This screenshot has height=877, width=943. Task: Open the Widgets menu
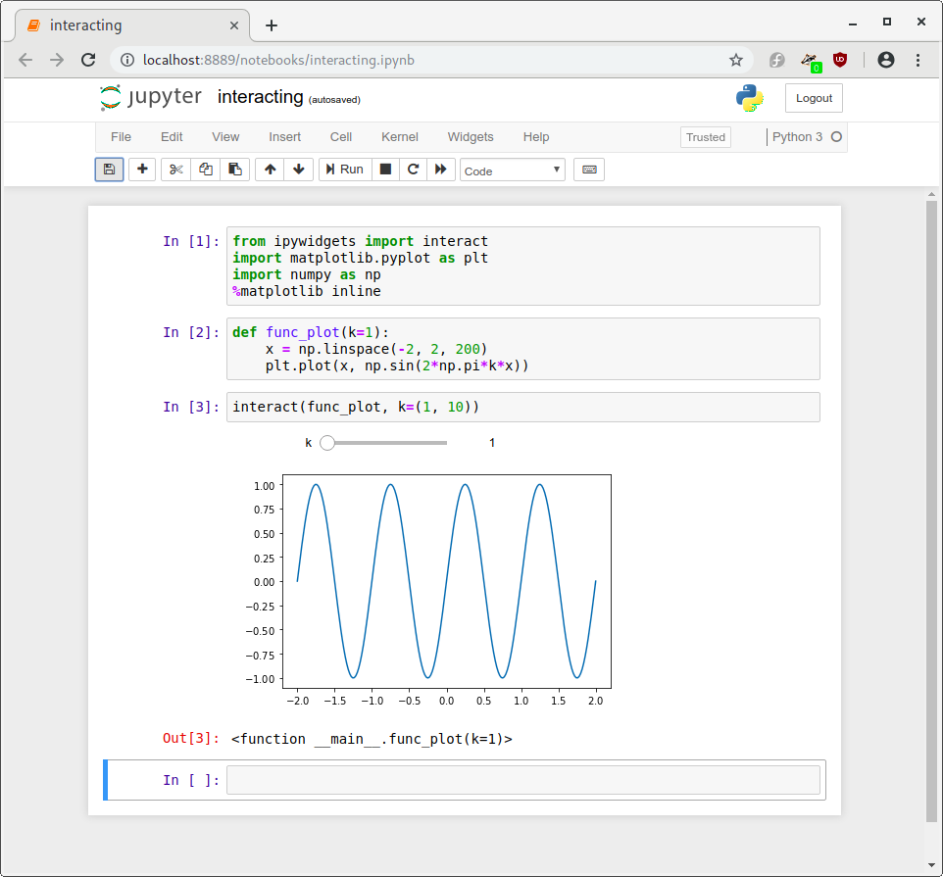471,137
